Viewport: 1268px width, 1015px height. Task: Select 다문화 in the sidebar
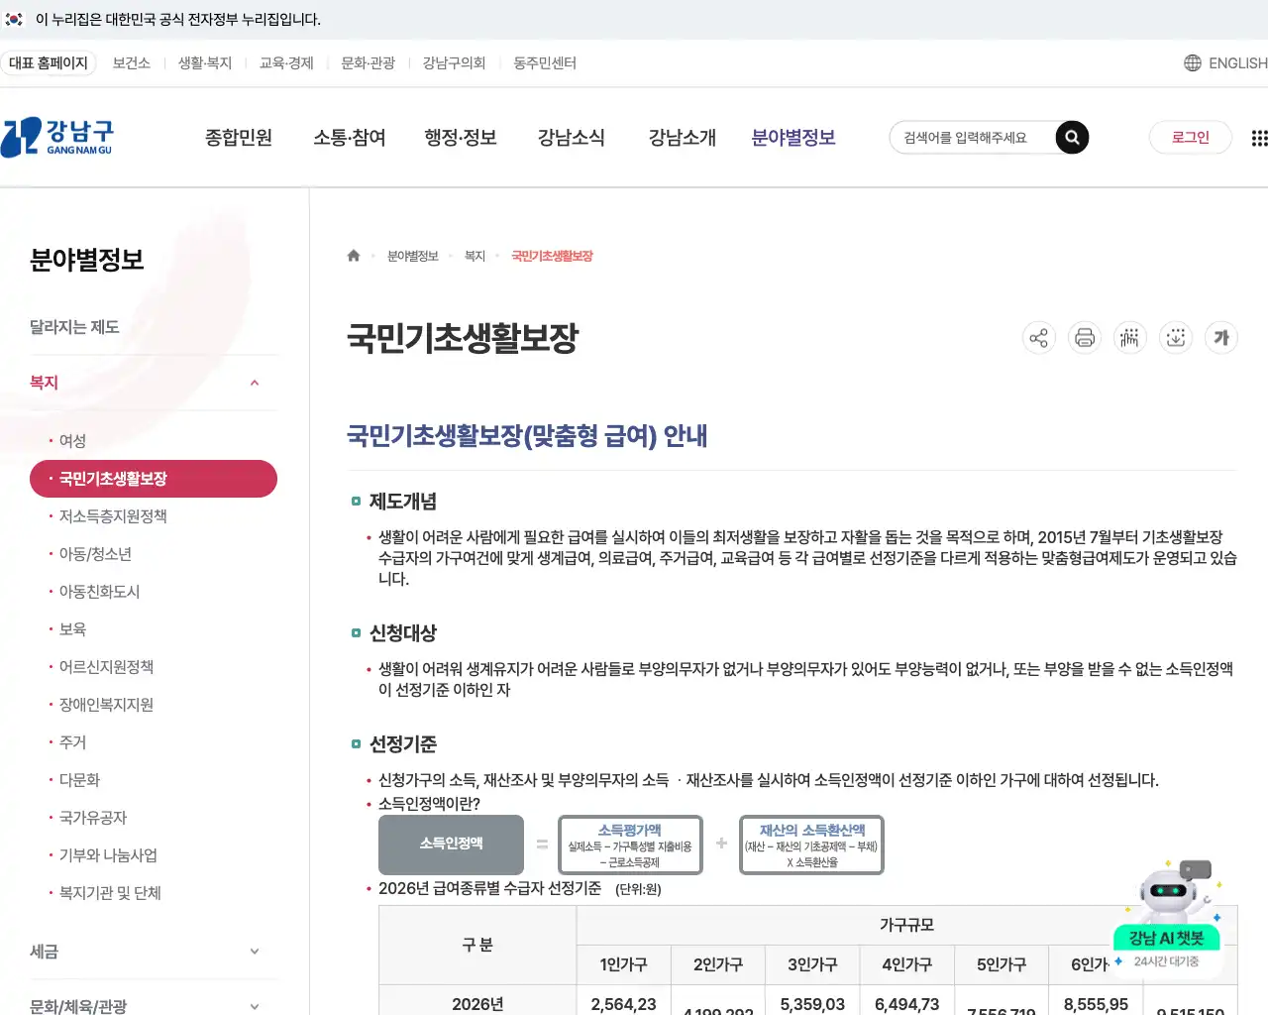79,780
